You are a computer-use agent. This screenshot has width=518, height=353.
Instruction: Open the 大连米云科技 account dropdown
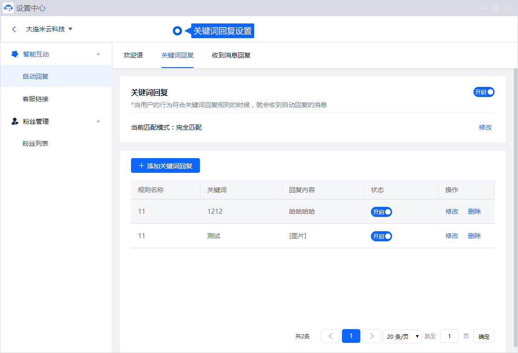pyautogui.click(x=49, y=29)
